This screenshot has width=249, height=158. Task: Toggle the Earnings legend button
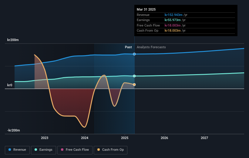[43, 150]
